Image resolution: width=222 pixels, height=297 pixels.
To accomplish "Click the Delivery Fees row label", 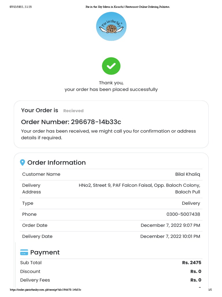I will pyautogui.click(x=35, y=280).
